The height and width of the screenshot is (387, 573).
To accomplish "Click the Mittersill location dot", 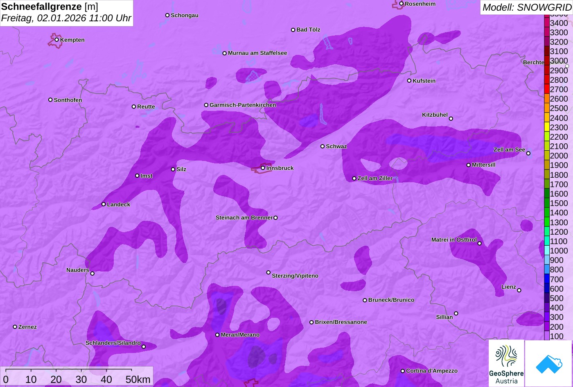I will point(469,165).
